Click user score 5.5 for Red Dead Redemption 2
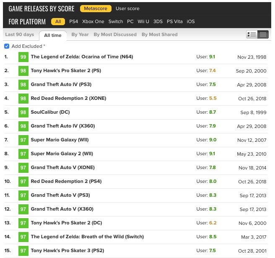 coord(213,98)
